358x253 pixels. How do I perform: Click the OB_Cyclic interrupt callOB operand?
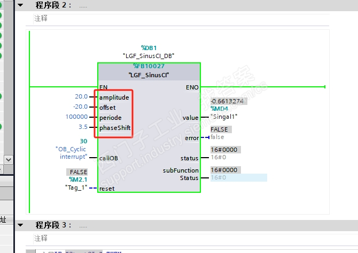click(x=71, y=153)
